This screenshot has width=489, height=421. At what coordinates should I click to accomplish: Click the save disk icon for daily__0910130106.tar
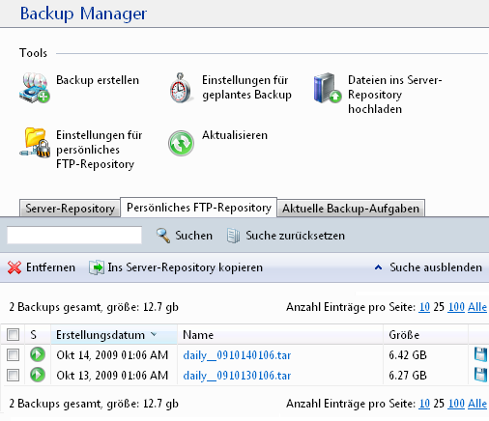click(x=480, y=375)
